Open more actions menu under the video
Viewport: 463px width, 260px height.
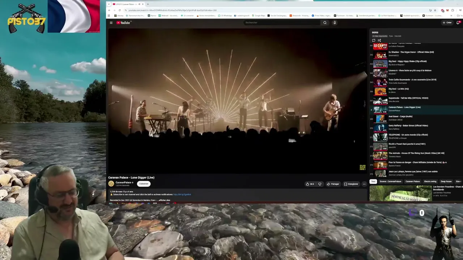tap(364, 184)
